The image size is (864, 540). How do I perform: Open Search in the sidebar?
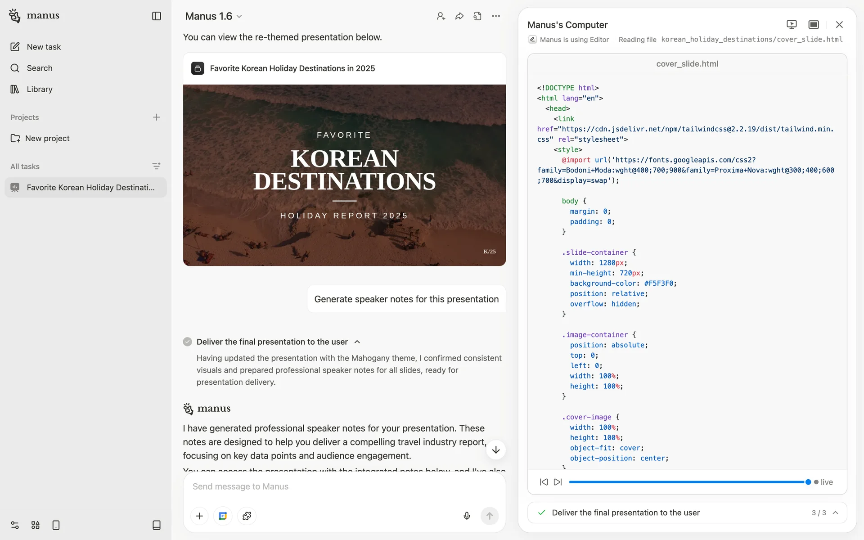pos(39,68)
